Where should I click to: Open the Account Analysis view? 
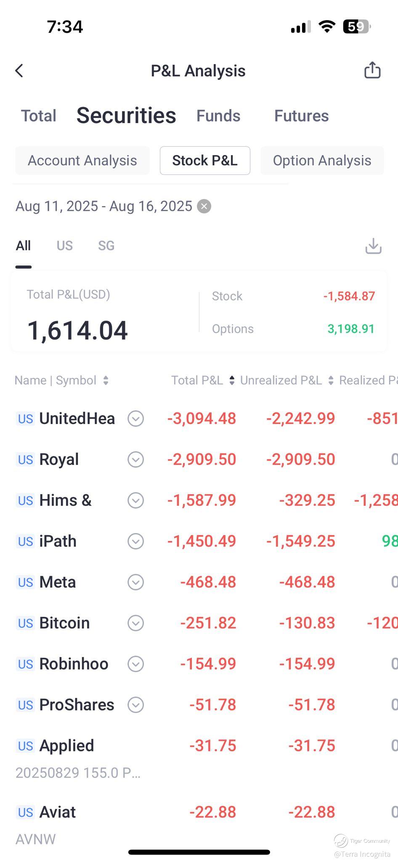(82, 161)
